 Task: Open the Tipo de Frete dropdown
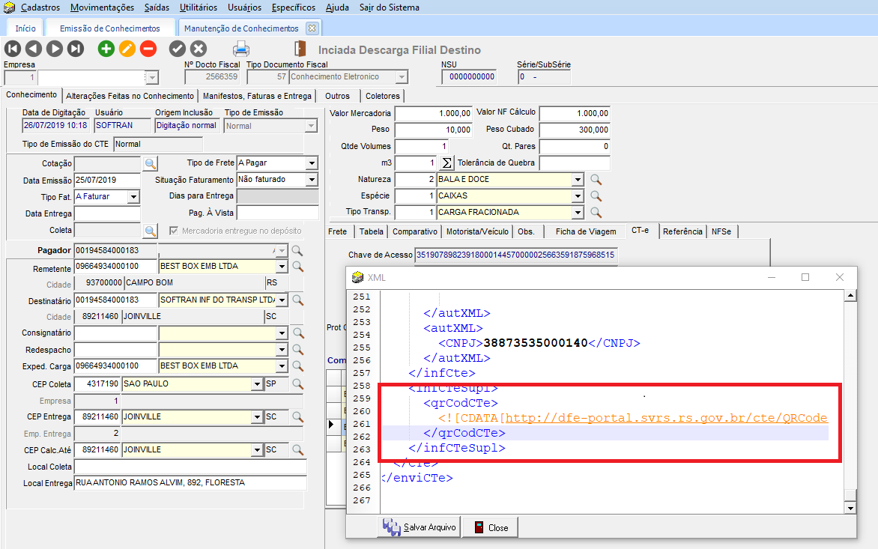[312, 163]
